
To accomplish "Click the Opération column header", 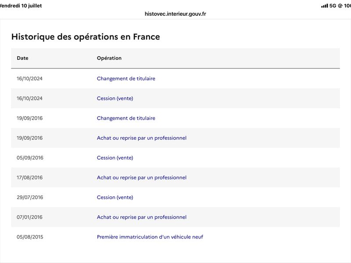I will point(109,58).
